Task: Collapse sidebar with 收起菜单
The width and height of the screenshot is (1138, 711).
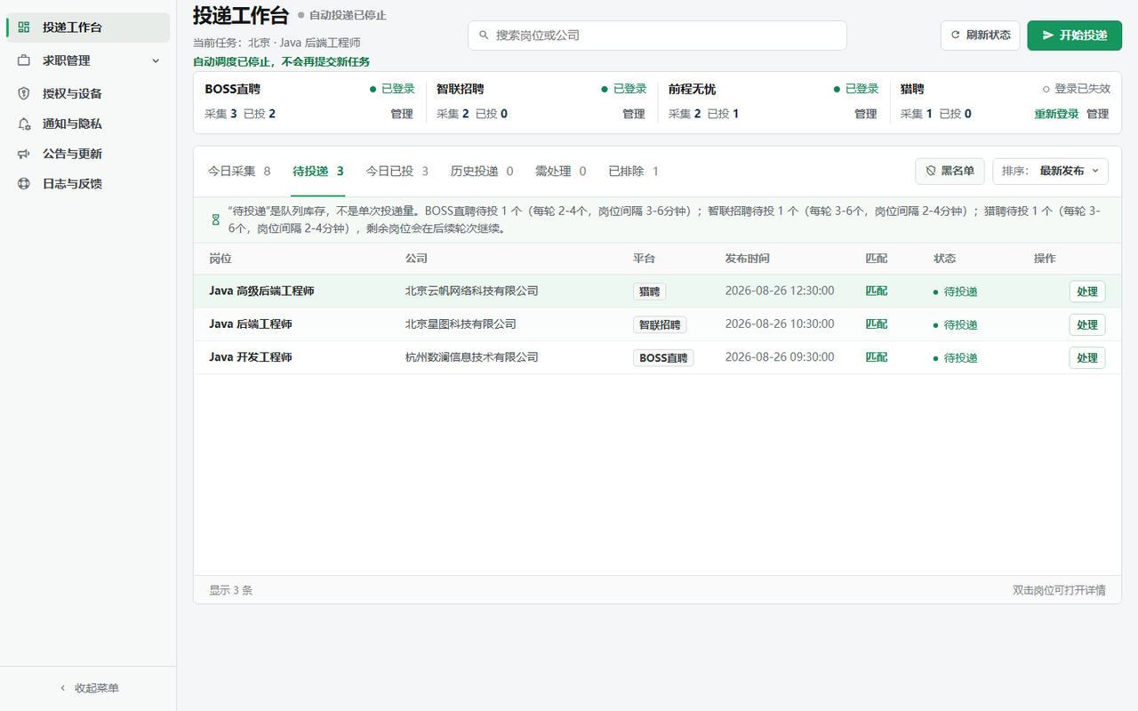Action: 88,688
